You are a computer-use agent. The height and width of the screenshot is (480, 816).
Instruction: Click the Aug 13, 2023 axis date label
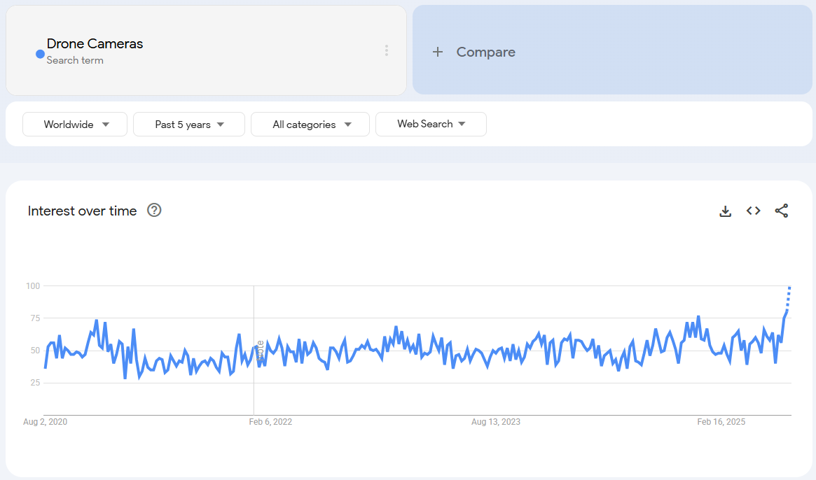pos(495,422)
